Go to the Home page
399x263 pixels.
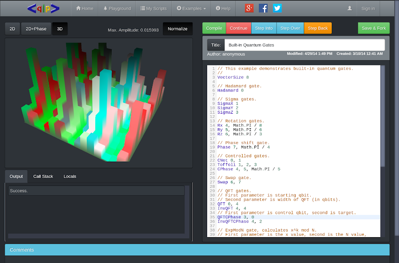(x=84, y=8)
